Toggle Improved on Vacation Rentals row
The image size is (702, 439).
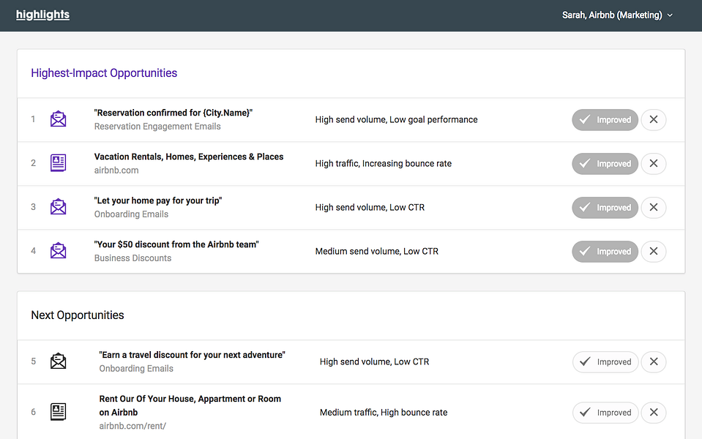605,163
